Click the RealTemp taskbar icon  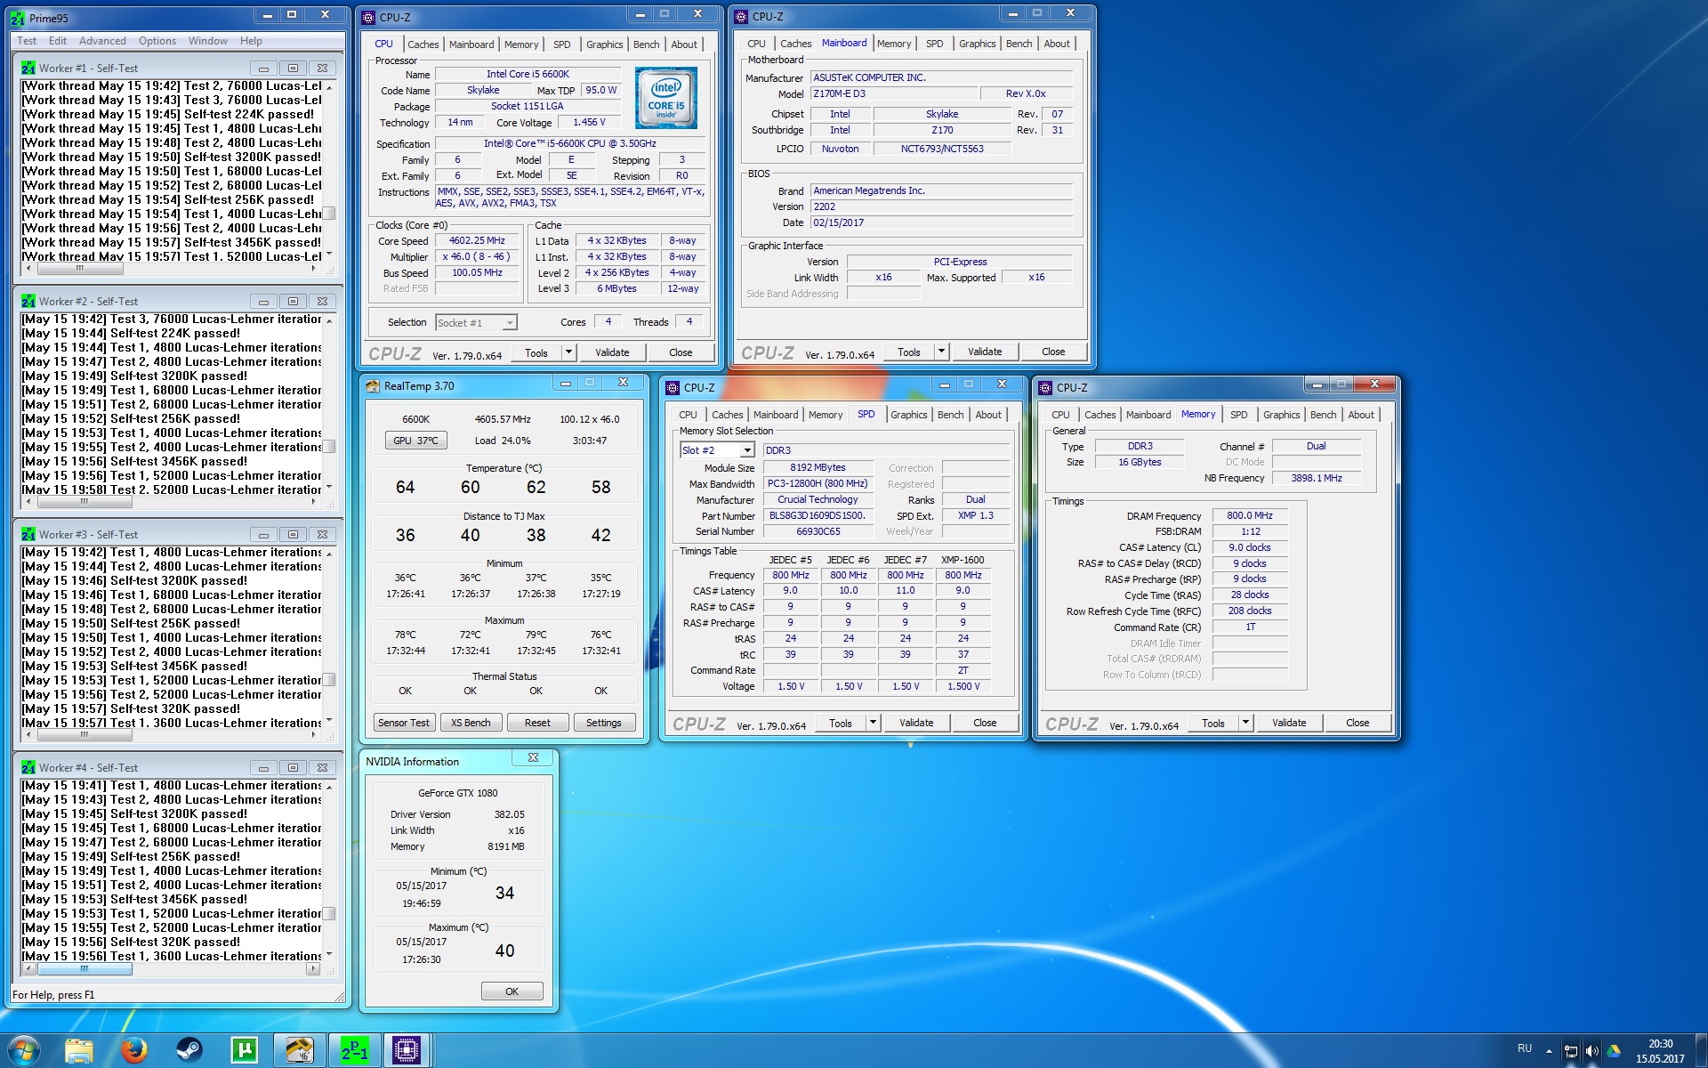pyautogui.click(x=299, y=1050)
